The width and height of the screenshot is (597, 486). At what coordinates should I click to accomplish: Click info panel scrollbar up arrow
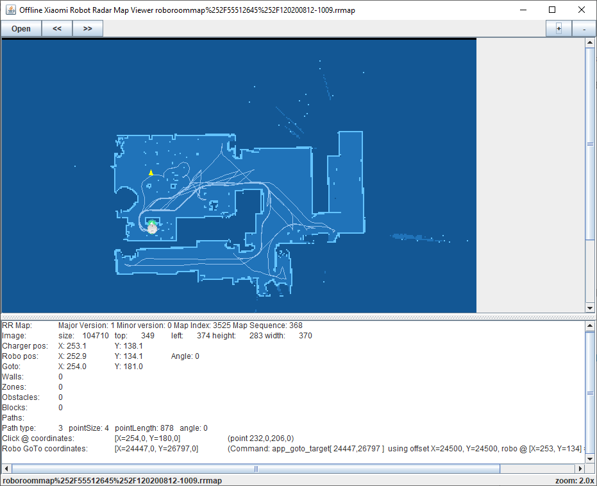(591, 326)
